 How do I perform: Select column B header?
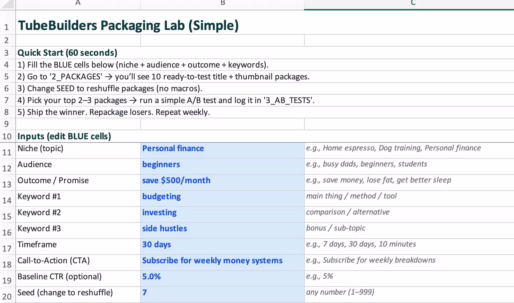point(222,3)
